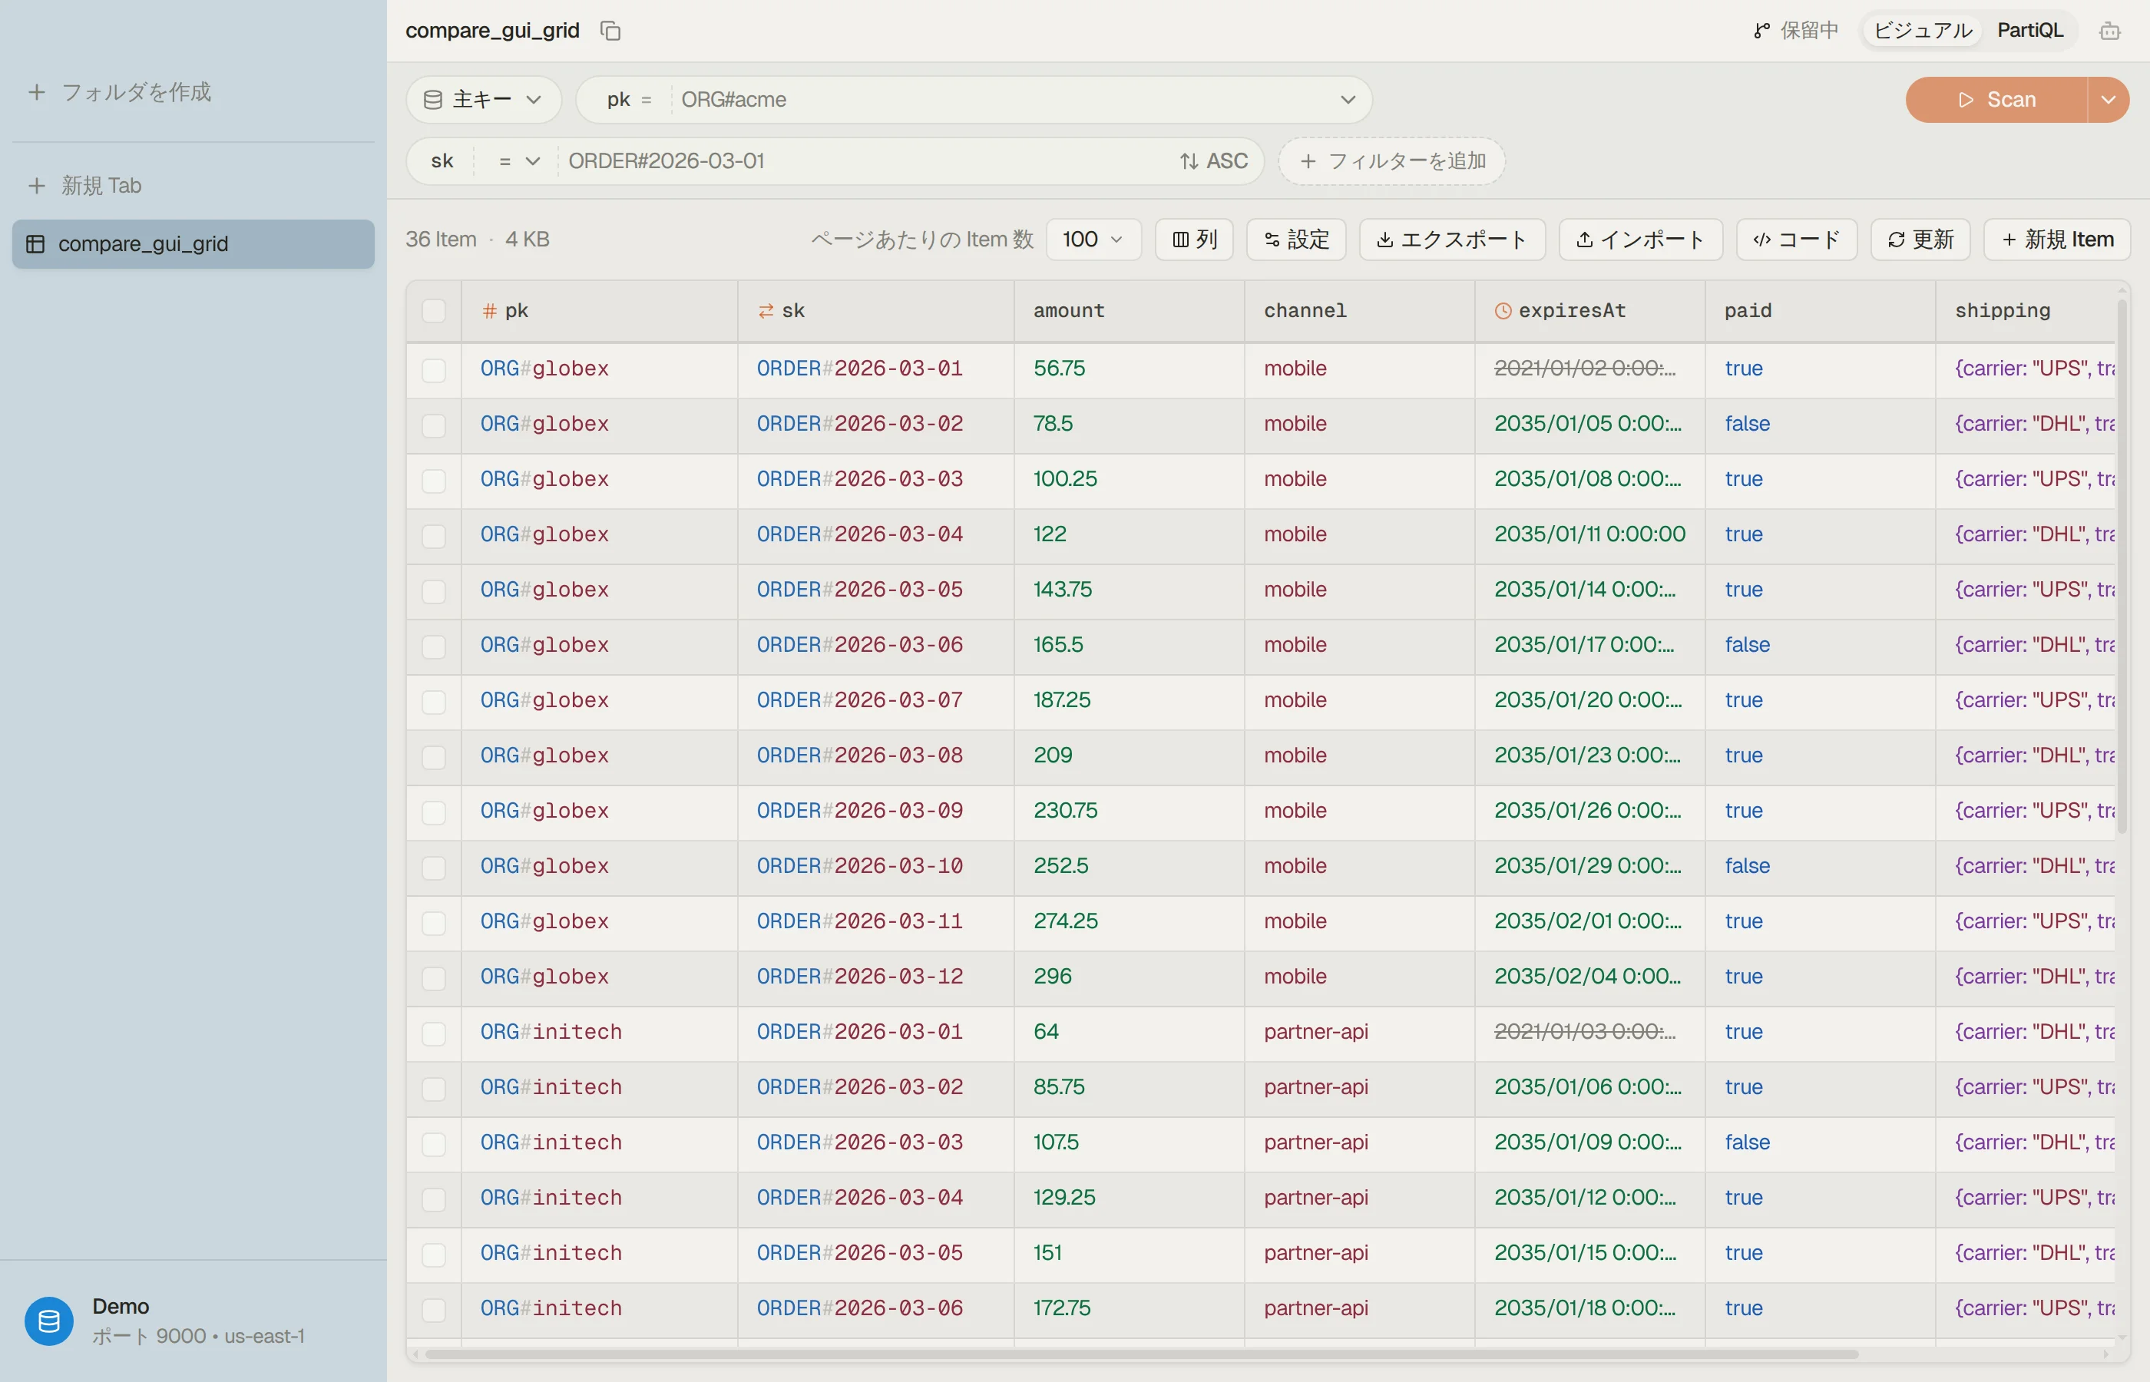Click the horizontal scrollbar under the grid
The image size is (2150, 1382).
pos(1141,1354)
